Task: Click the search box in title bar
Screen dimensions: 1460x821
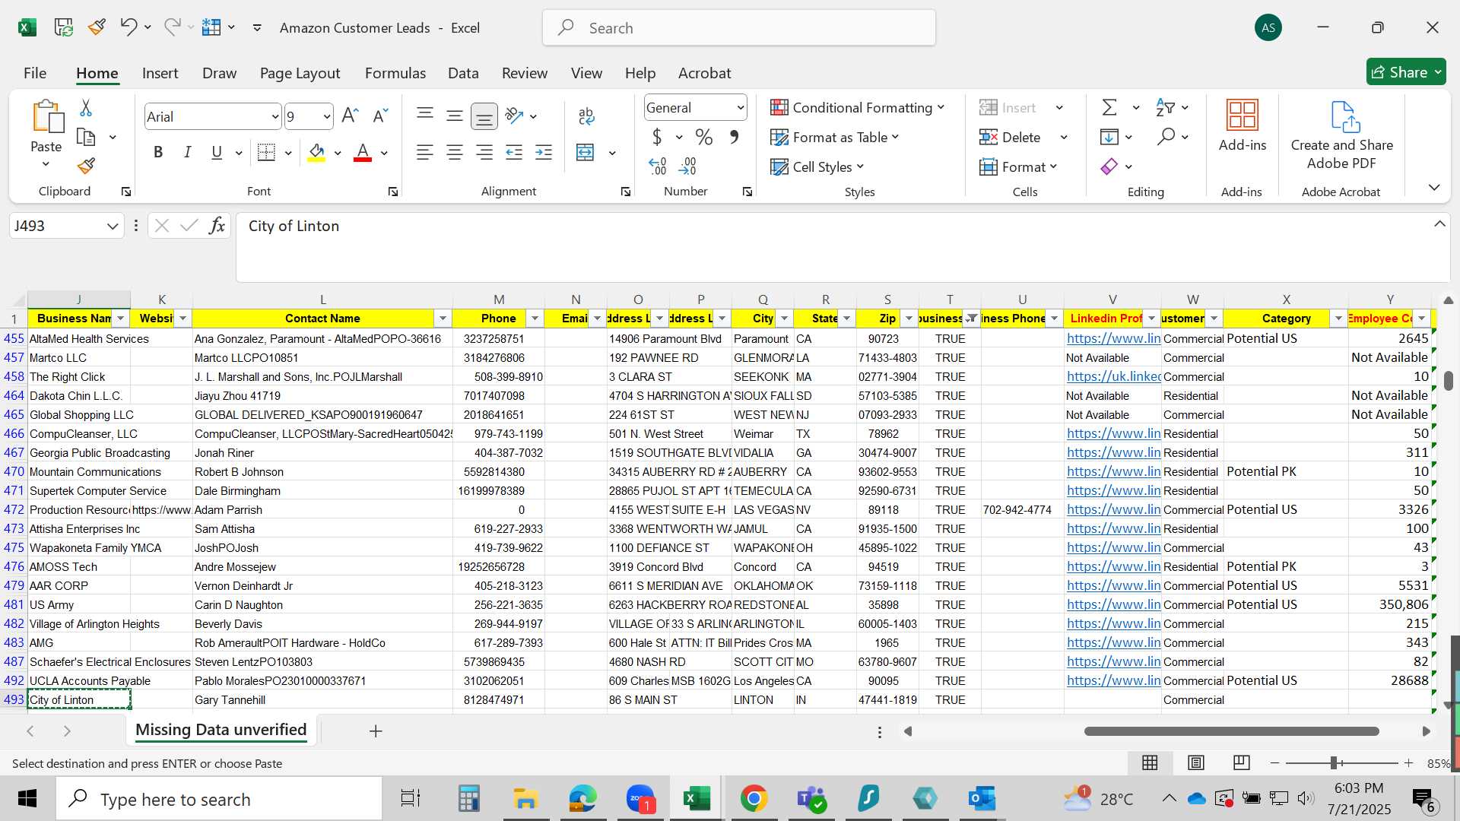Action: pyautogui.click(x=739, y=28)
